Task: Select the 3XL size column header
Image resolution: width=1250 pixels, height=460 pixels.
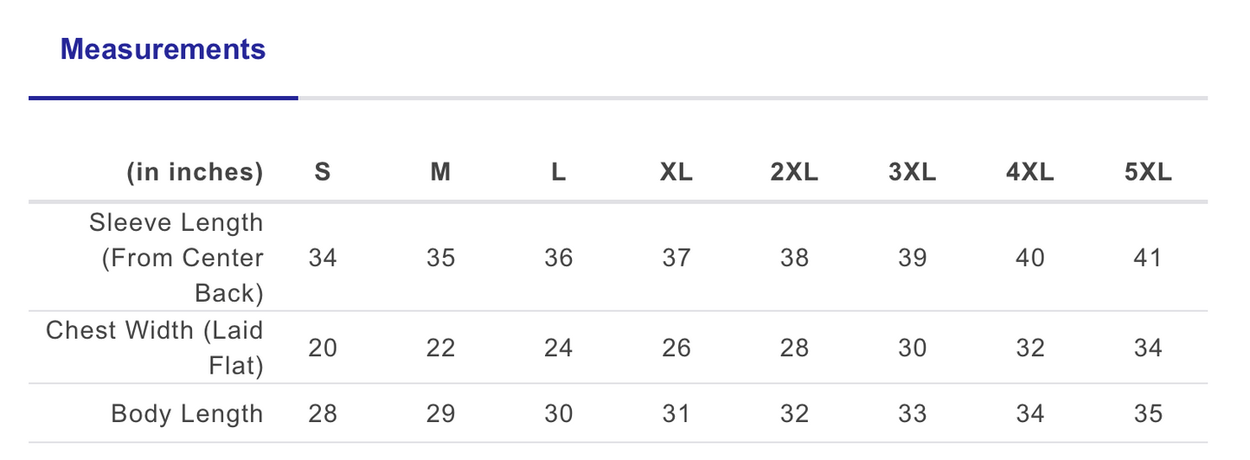Action: tap(913, 172)
